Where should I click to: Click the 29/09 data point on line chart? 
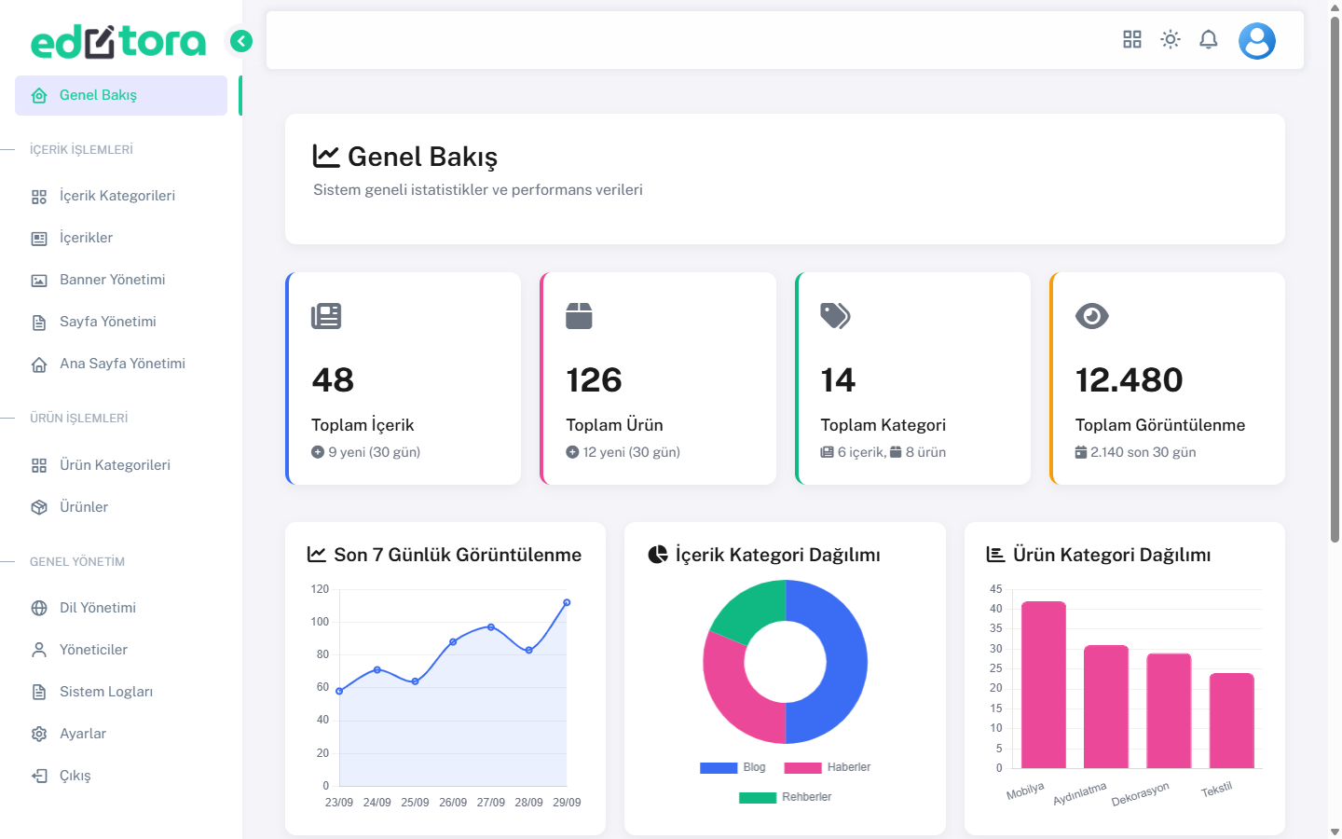(x=567, y=602)
